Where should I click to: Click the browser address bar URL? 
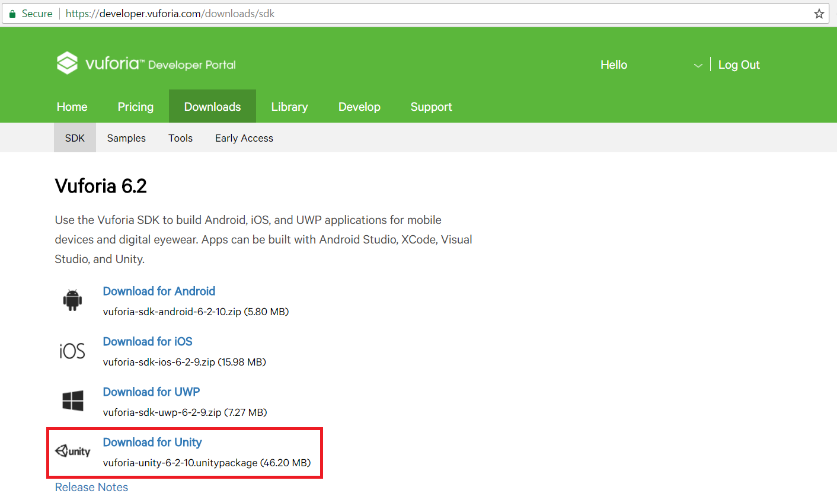coord(170,14)
